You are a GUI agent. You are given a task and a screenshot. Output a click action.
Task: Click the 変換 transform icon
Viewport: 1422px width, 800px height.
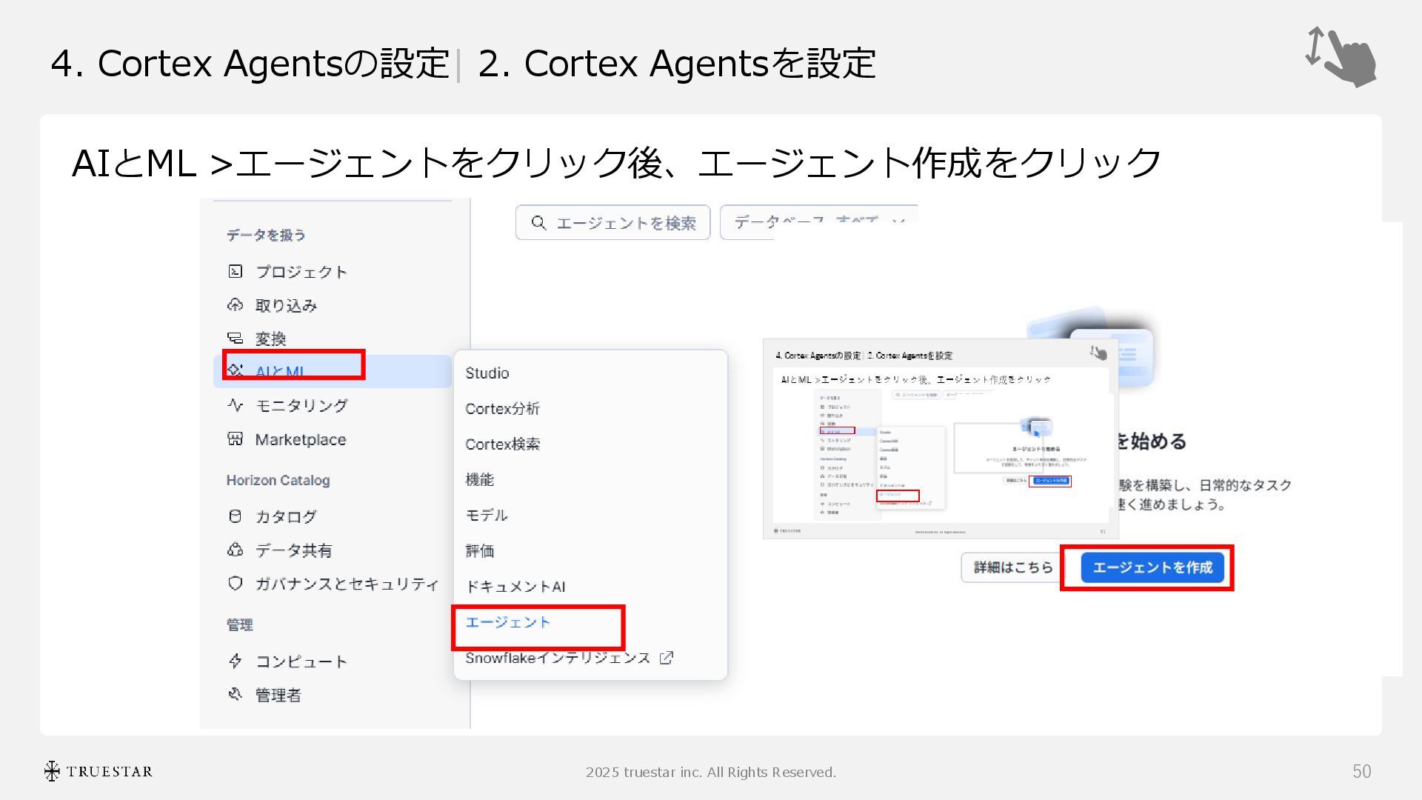point(236,339)
